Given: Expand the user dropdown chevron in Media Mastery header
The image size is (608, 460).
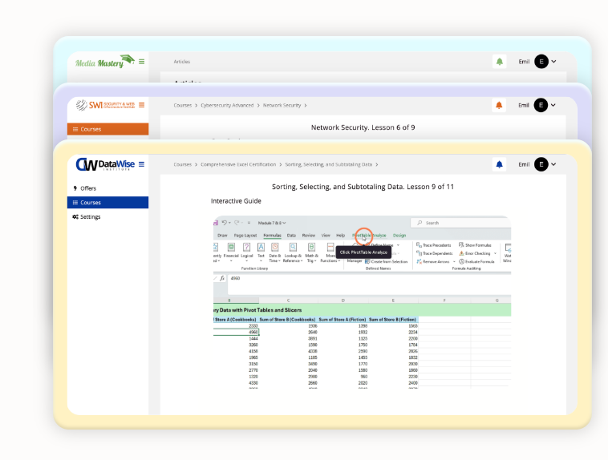Looking at the screenshot, I should (x=553, y=61).
